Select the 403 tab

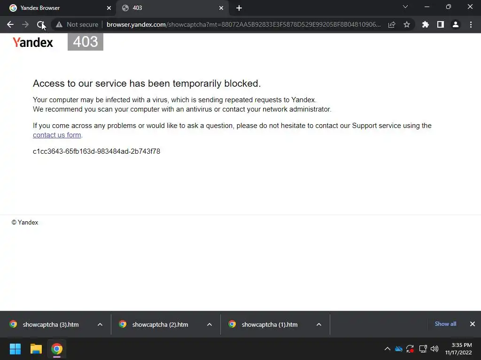tap(172, 8)
